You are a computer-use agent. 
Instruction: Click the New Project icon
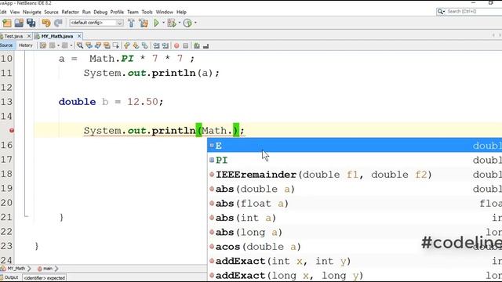(x=7, y=23)
